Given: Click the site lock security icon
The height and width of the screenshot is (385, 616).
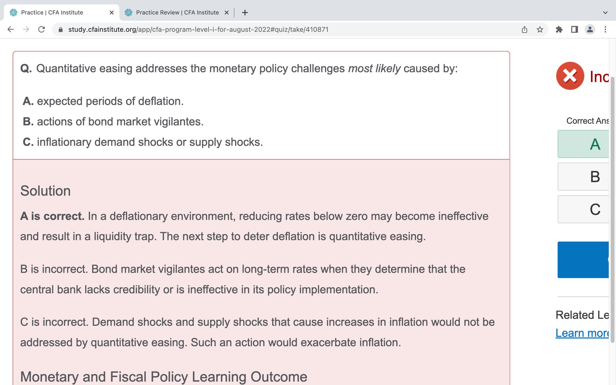Looking at the screenshot, I should click(61, 30).
